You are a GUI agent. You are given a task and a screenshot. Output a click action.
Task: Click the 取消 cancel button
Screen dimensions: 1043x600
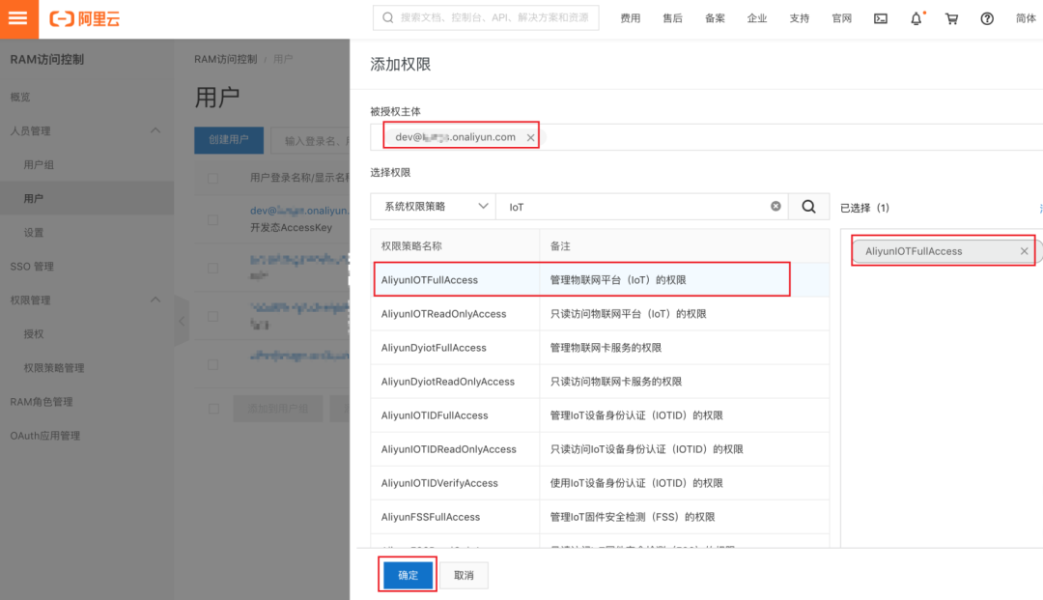464,575
